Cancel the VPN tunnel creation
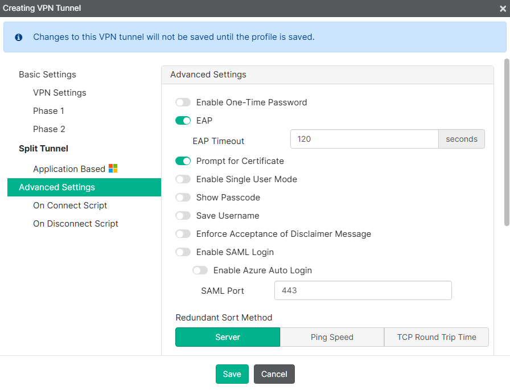This screenshot has height=390, width=510. [274, 374]
